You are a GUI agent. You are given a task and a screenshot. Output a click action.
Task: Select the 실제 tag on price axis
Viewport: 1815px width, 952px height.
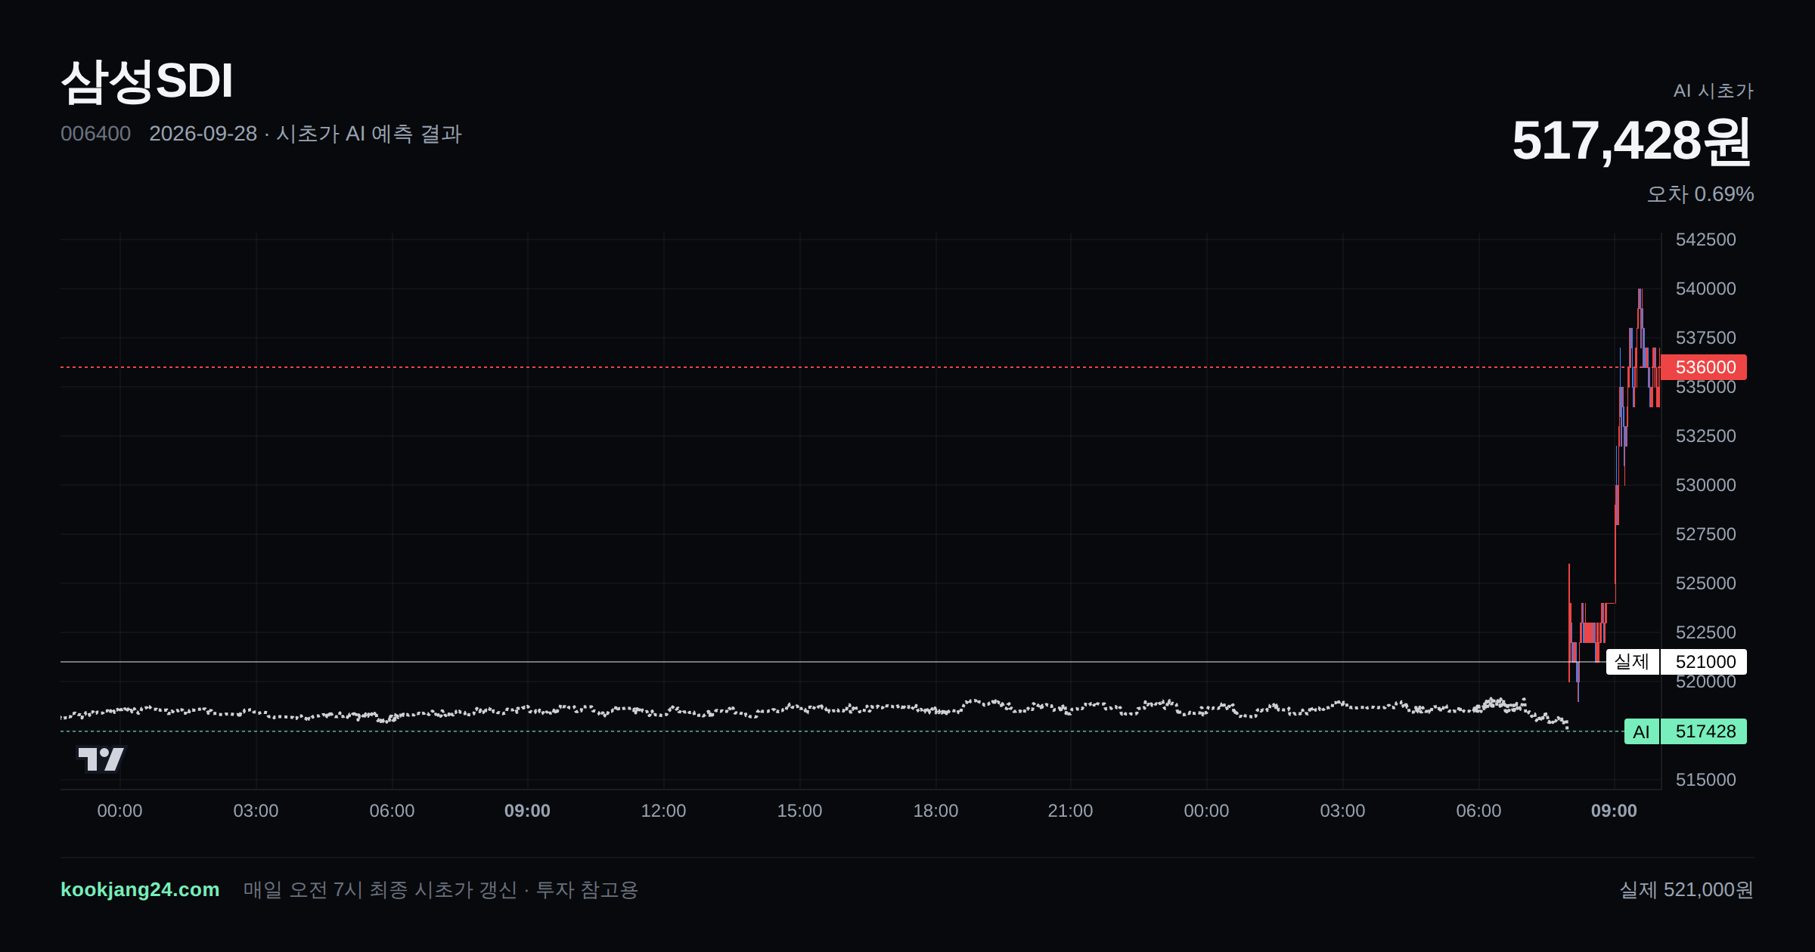(x=1632, y=662)
